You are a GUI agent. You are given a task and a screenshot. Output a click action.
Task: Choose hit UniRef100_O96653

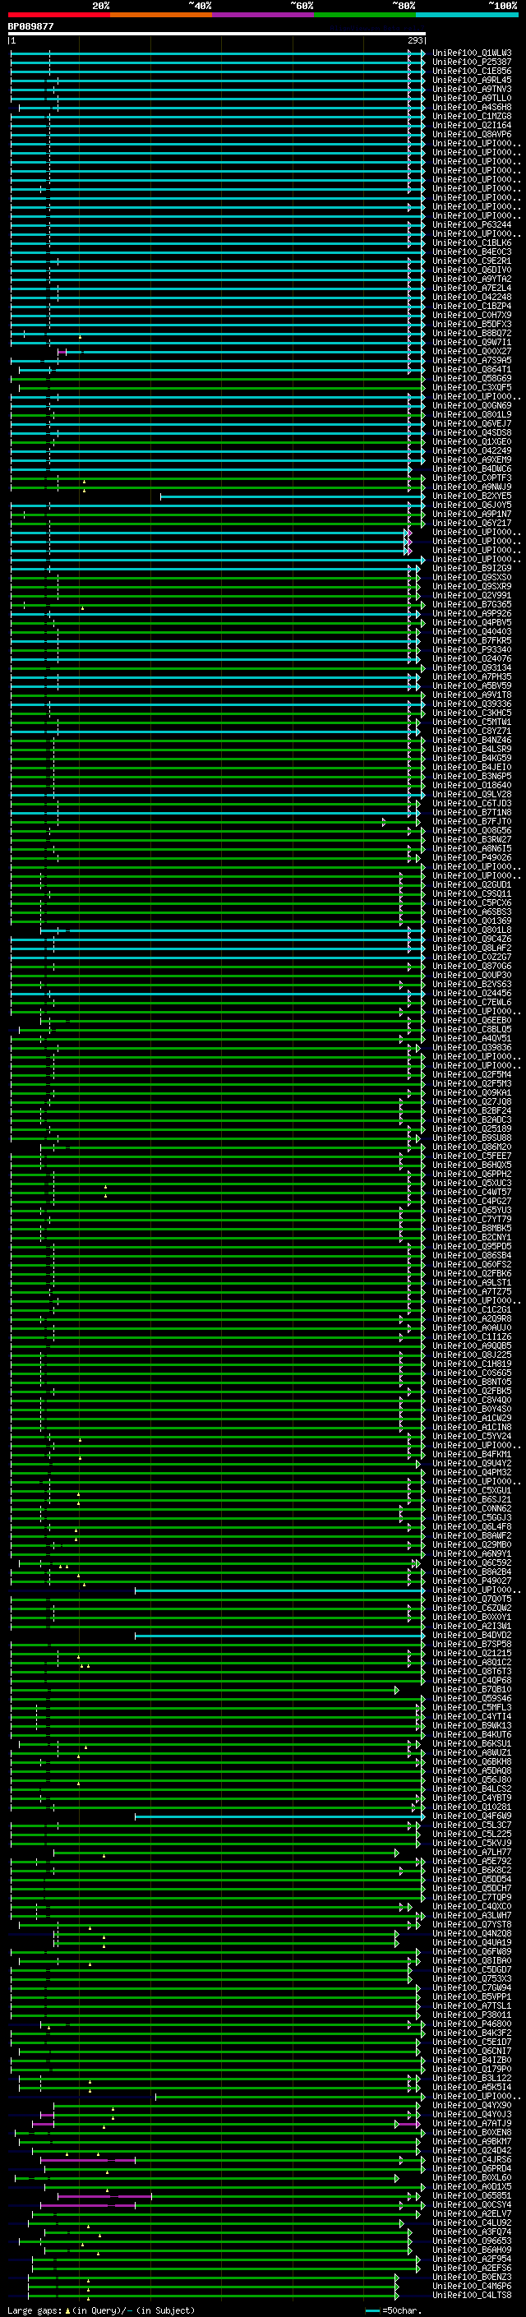pyautogui.click(x=472, y=2241)
